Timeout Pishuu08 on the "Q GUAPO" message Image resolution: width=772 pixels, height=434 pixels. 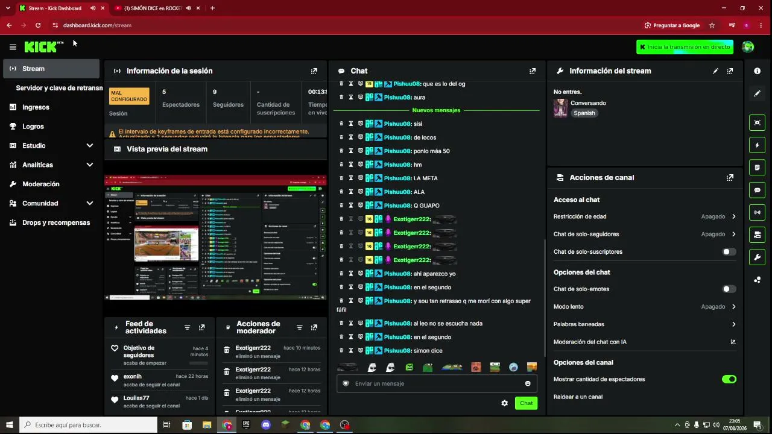click(x=350, y=206)
